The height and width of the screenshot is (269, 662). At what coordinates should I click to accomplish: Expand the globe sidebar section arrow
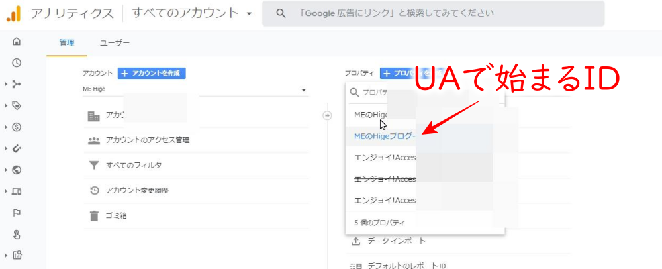[x=7, y=170]
